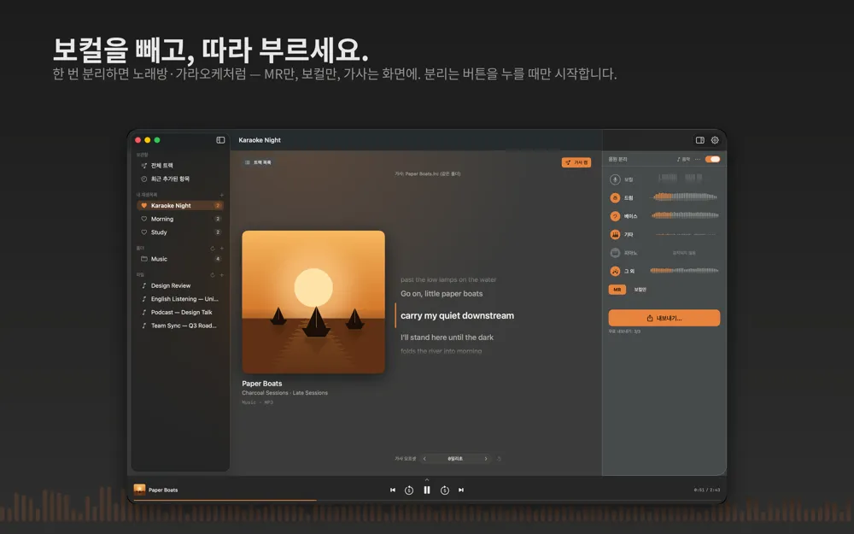The width and height of the screenshot is (854, 534).
Task: Refresh the files section
Action: (x=213, y=274)
